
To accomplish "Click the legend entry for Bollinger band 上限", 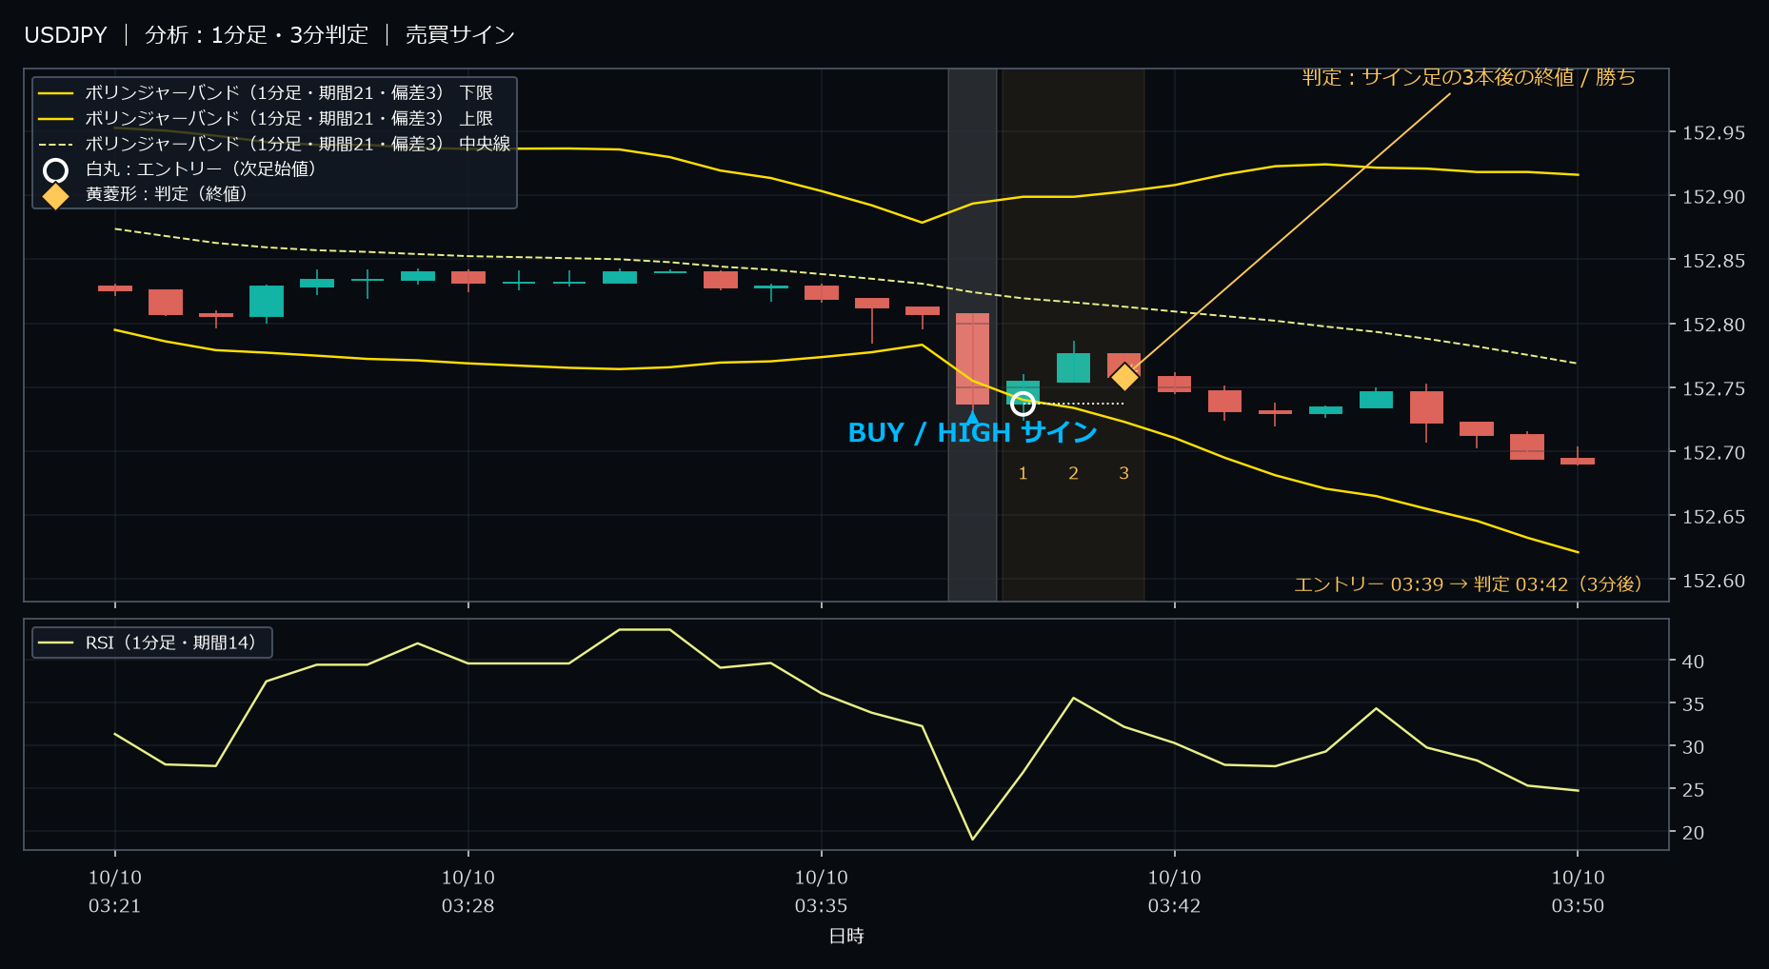I will (x=265, y=118).
